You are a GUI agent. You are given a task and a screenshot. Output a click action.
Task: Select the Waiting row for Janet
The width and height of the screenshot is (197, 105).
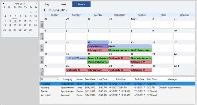point(117,88)
